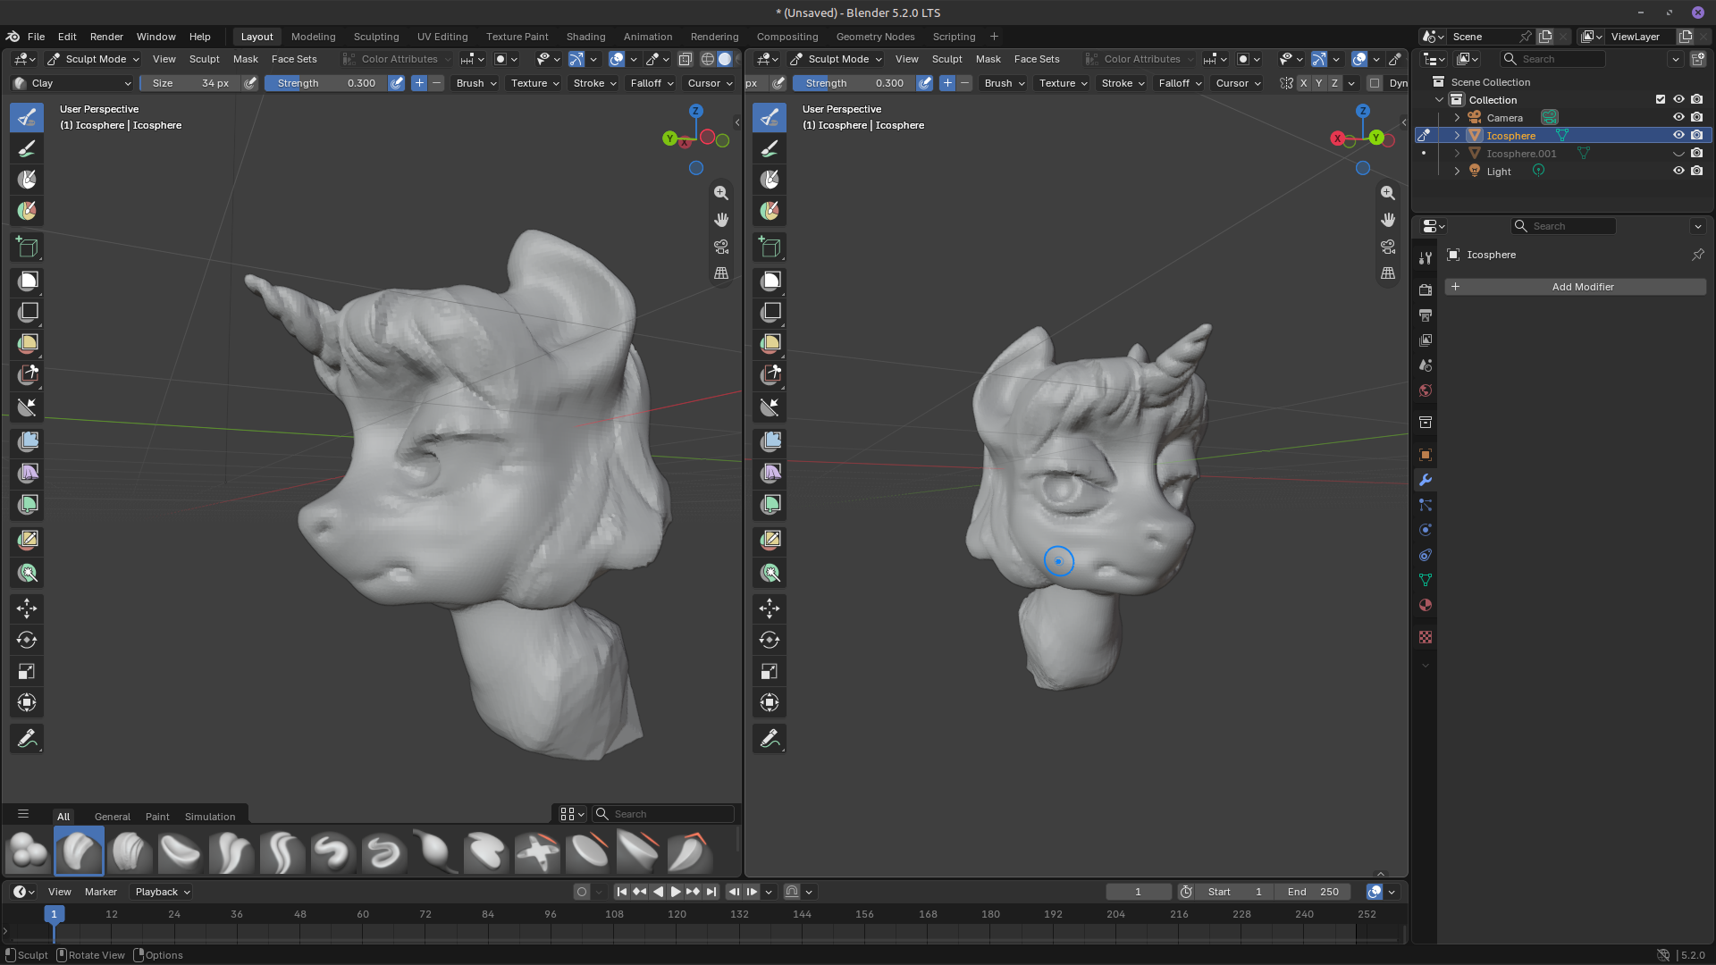Click the zoom magnifier in left viewport

[x=721, y=193]
